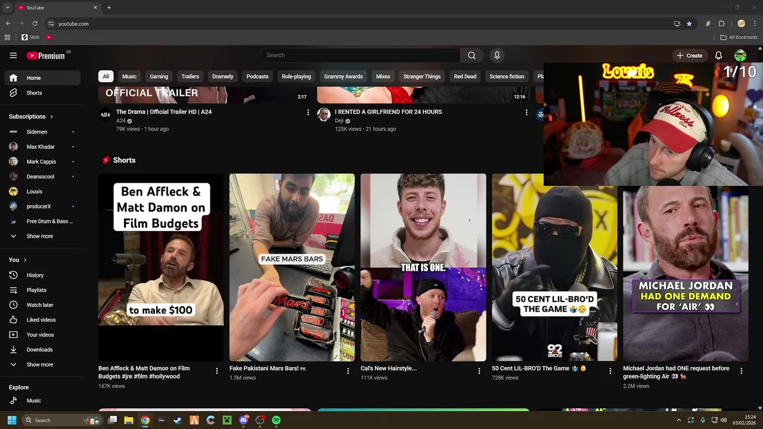Open the Chrome extensions puzzle icon
Screen dimensions: 763x429
(721, 24)
